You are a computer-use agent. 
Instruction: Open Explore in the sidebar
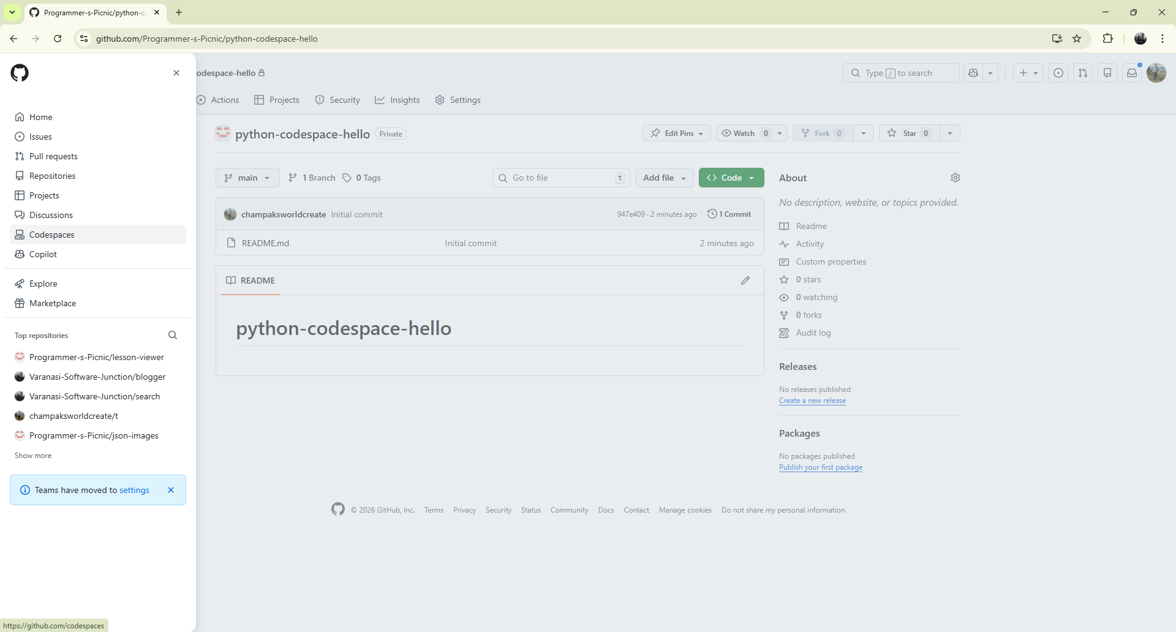[98, 284]
